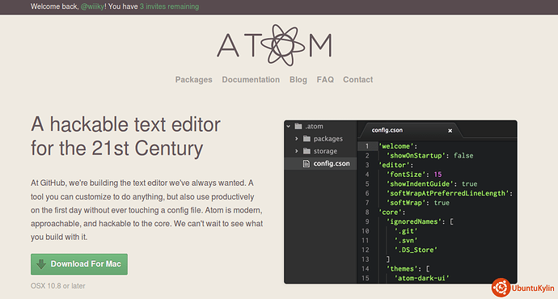This screenshot has width=558, height=299.
Task: Click line number 1 in the gutter
Action: (x=367, y=146)
